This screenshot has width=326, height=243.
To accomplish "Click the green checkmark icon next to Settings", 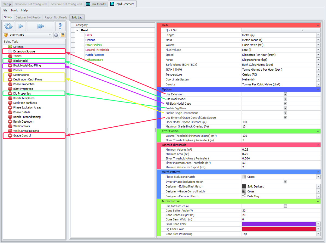I will click(x=10, y=47).
